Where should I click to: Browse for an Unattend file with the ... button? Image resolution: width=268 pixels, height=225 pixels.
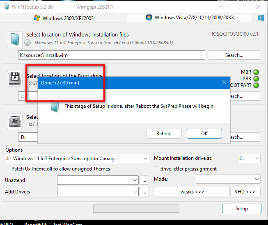point(144,180)
